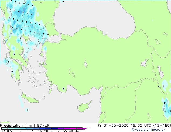171x132 pixels.
Task: Select the 2–5 mm legend color swatch
Action: (x=23, y=128)
